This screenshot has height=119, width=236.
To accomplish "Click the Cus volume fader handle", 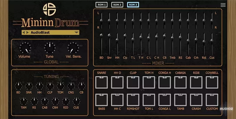I will [x=212, y=40].
